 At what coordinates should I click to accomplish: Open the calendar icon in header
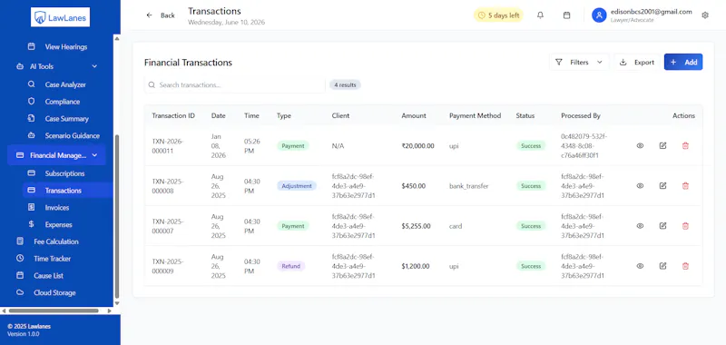click(x=566, y=15)
